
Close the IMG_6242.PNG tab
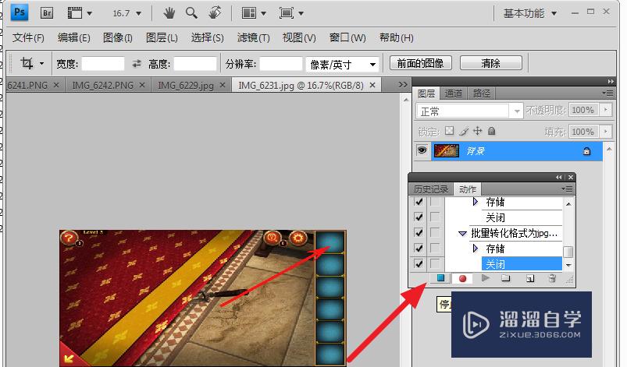pyautogui.click(x=142, y=85)
